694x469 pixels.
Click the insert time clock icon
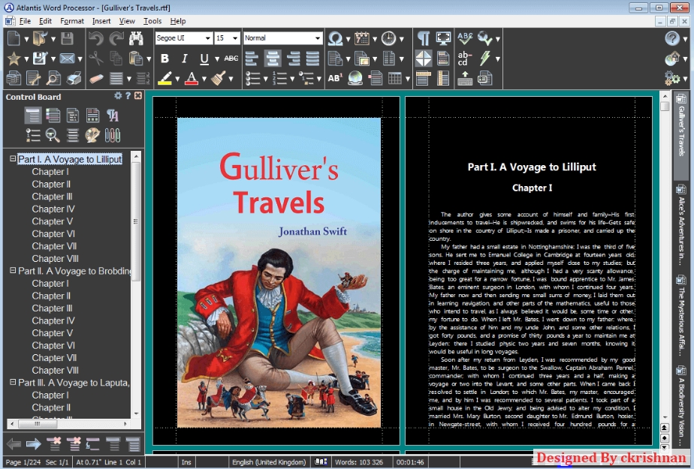388,38
